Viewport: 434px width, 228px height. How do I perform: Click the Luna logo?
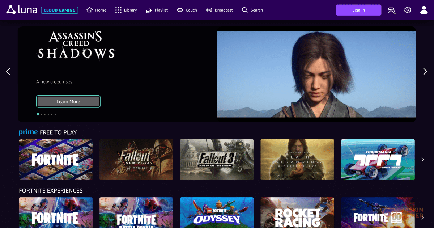pyautogui.click(x=22, y=10)
